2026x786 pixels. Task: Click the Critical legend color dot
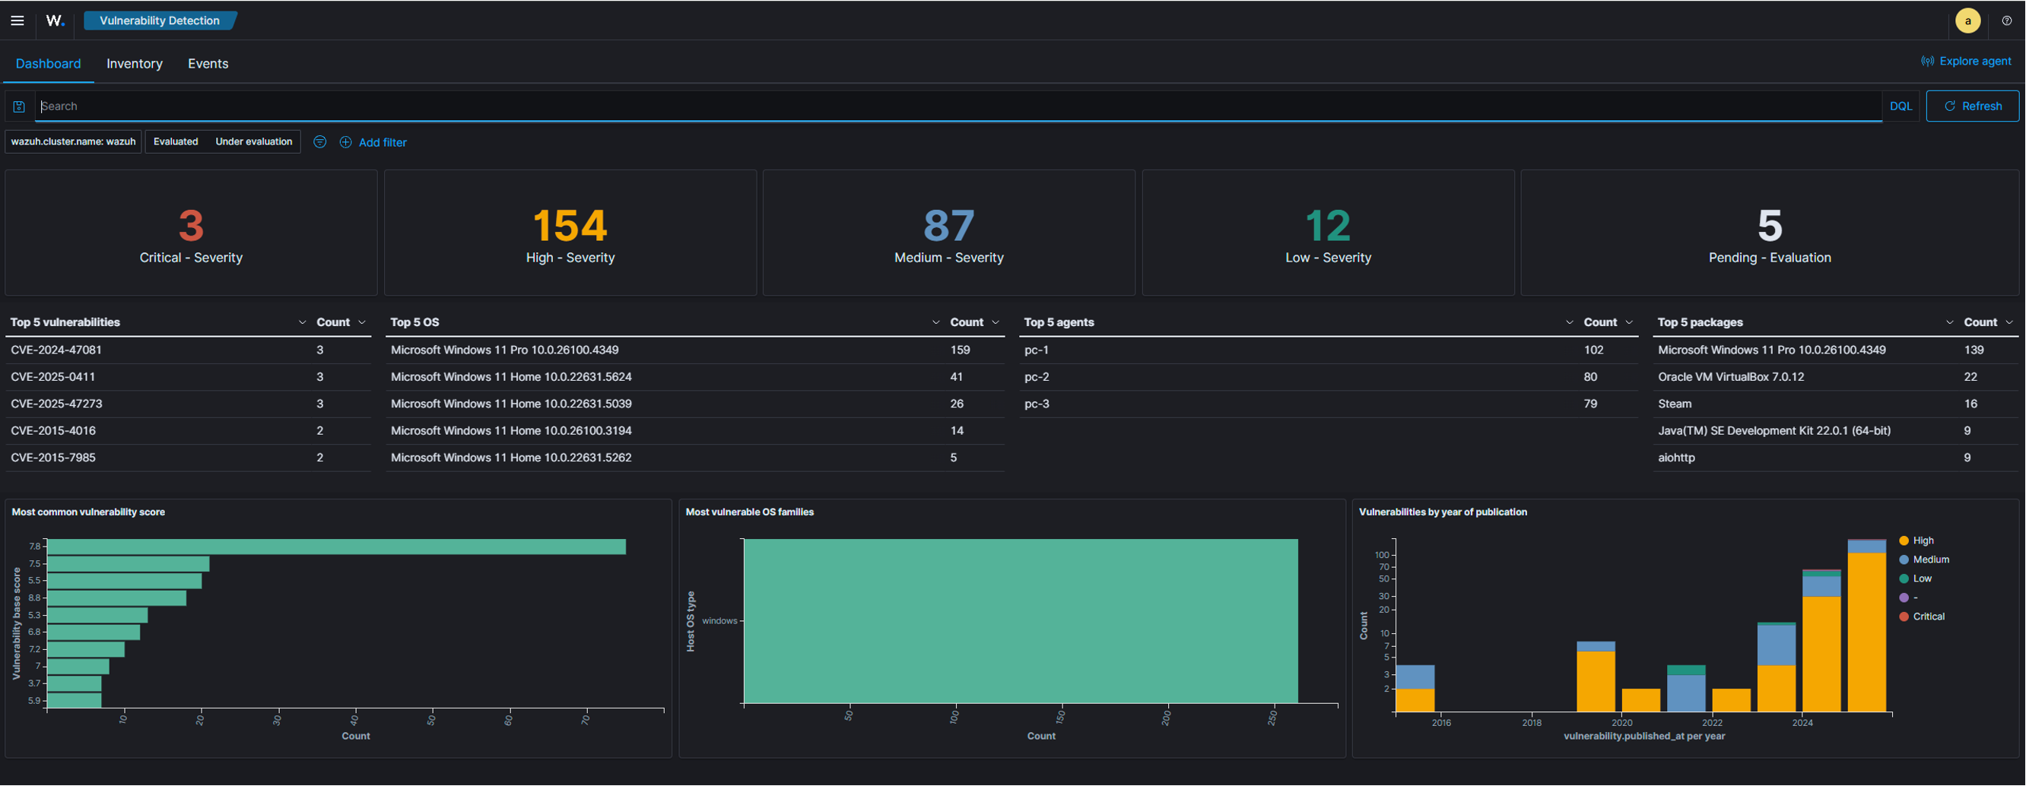pyautogui.click(x=1904, y=617)
